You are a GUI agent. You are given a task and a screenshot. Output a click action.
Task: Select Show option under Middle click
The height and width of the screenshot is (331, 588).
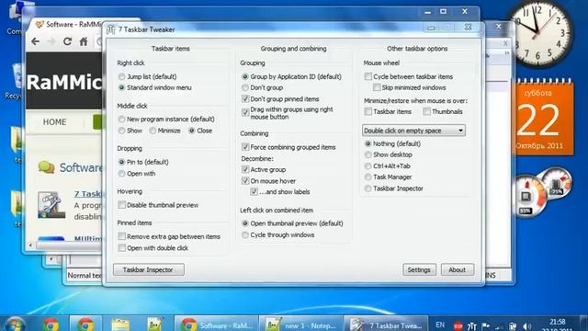(x=121, y=131)
